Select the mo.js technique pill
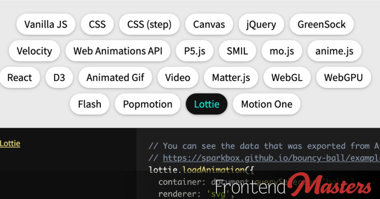Viewport: 380px width, 199px height. 282,51
